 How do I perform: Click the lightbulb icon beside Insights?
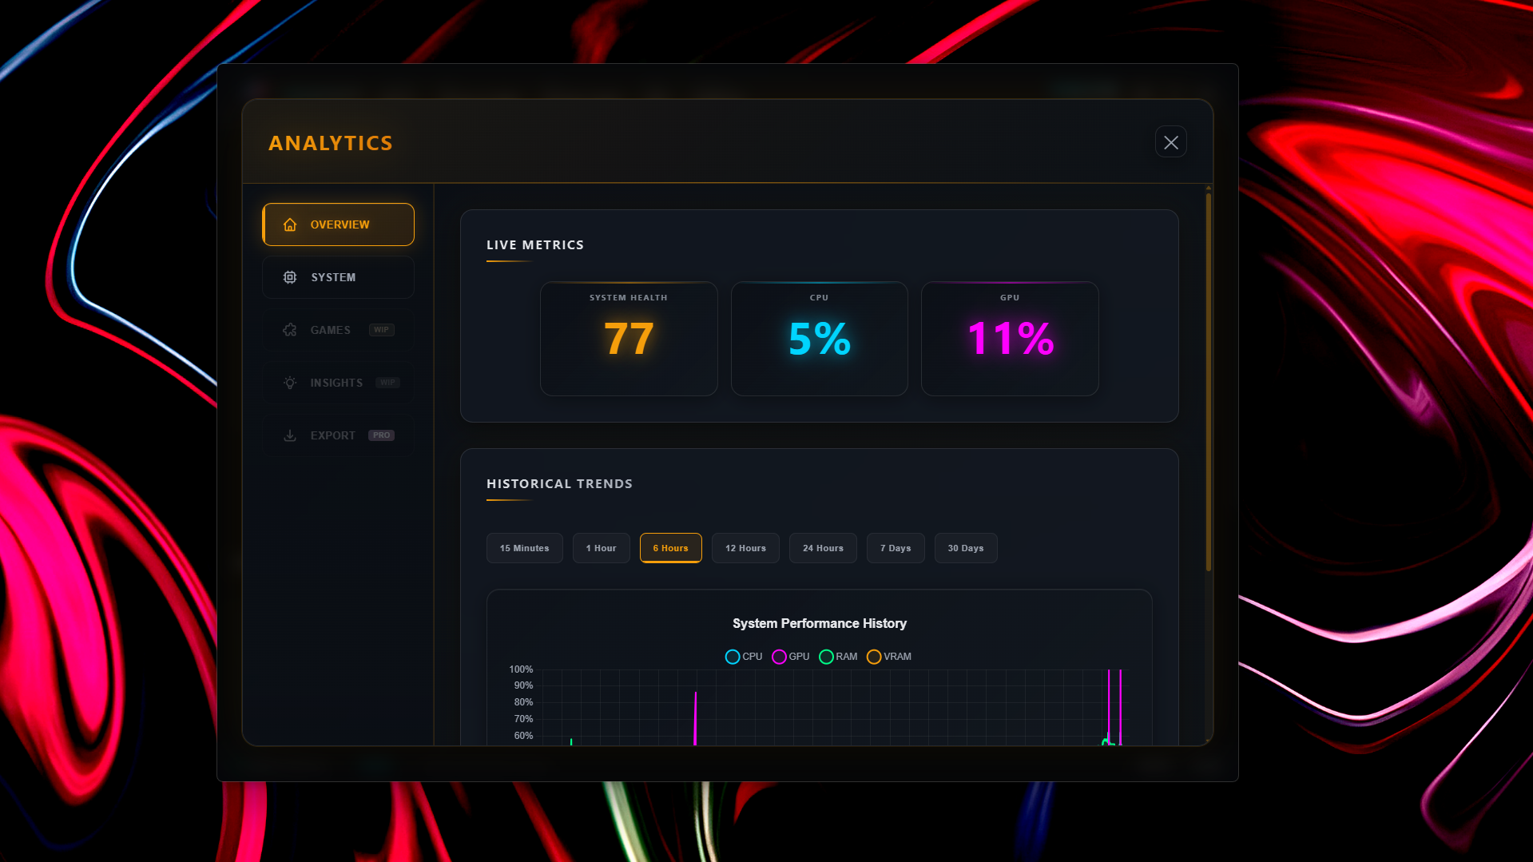[290, 382]
